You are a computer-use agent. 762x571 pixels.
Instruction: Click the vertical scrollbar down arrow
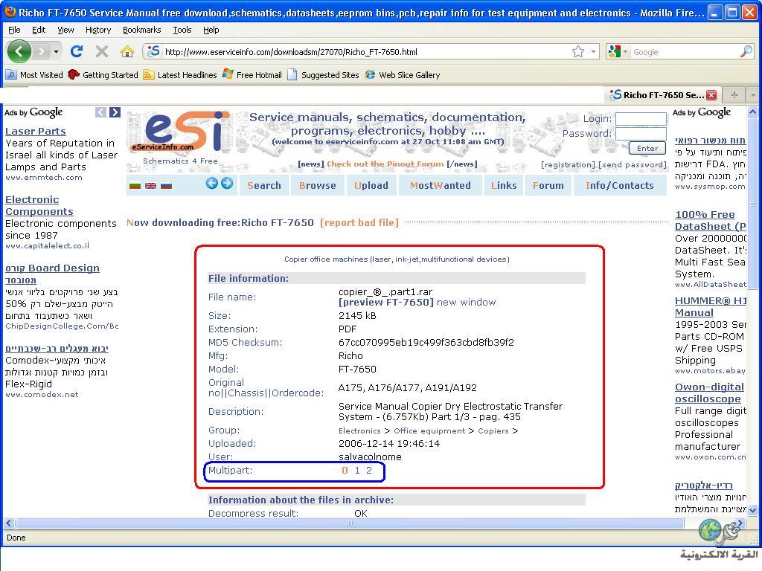pyautogui.click(x=752, y=510)
